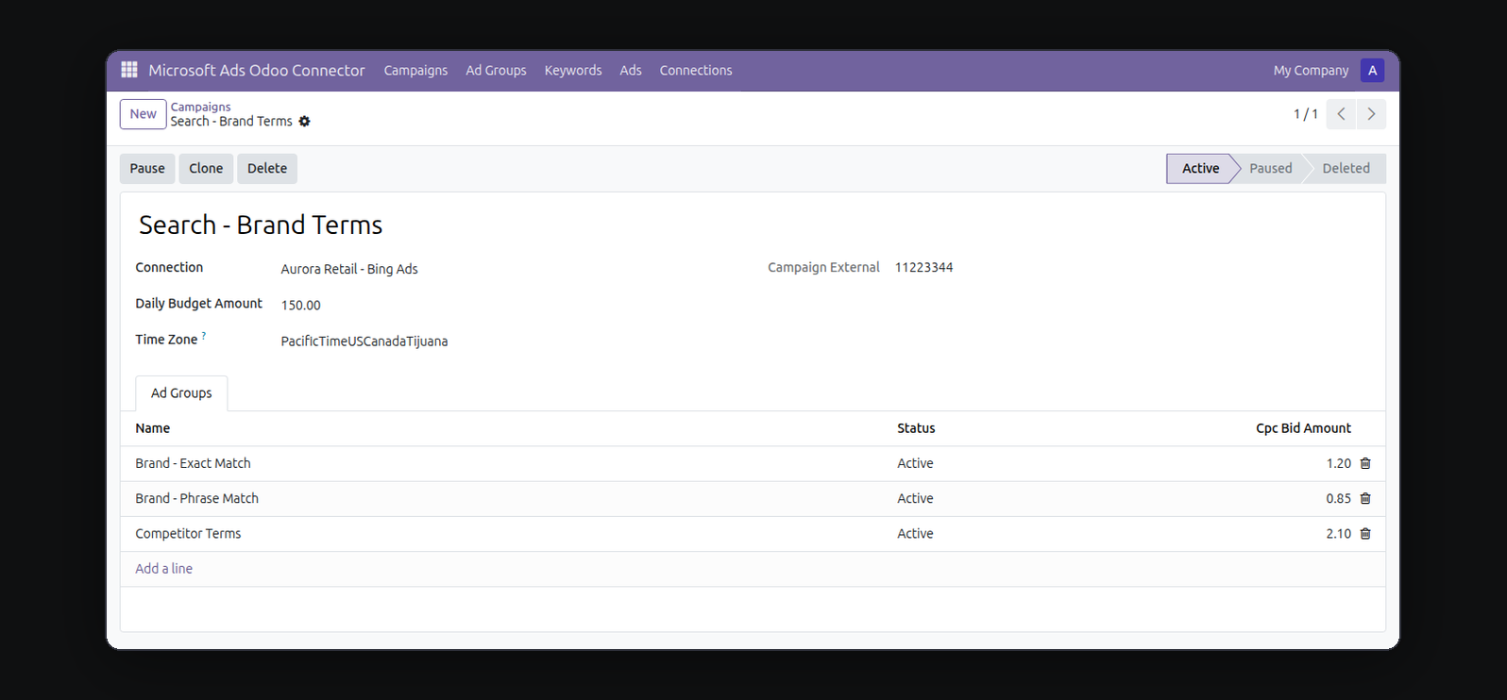Click Add a line link

pos(163,569)
